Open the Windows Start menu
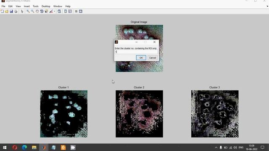269x151 pixels. (x=5, y=147)
